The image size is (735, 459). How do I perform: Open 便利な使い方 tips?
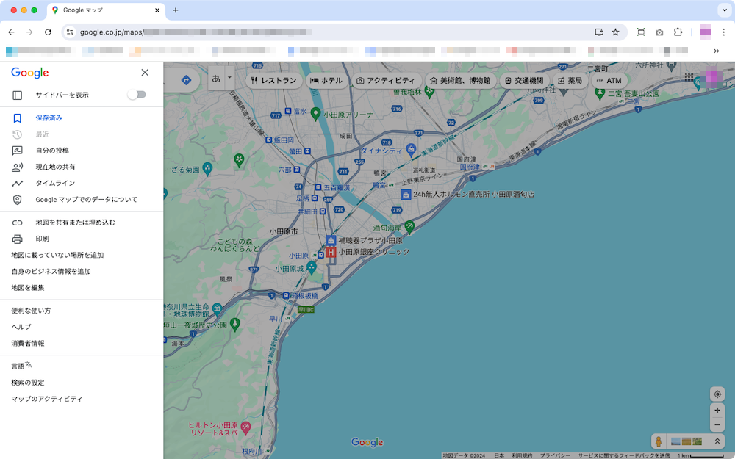click(31, 311)
